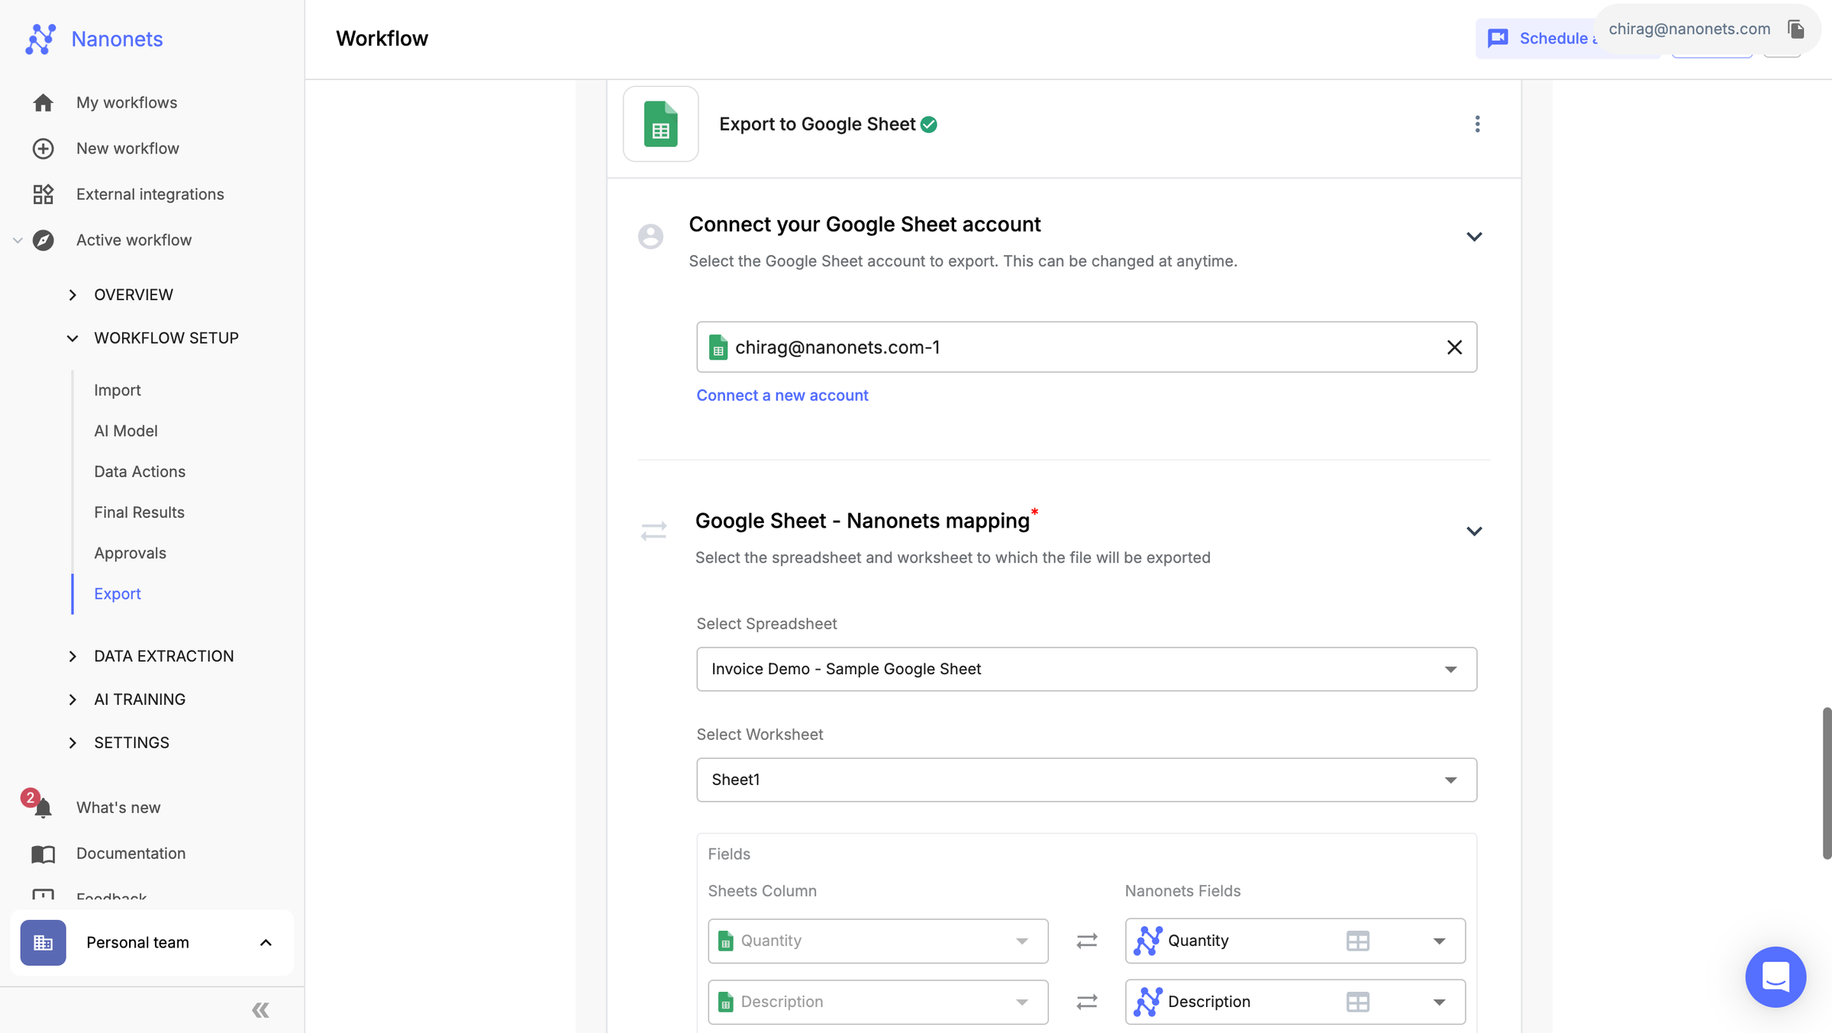Click the What's new bell icon
Image resolution: width=1832 pixels, height=1033 pixels.
click(x=43, y=807)
